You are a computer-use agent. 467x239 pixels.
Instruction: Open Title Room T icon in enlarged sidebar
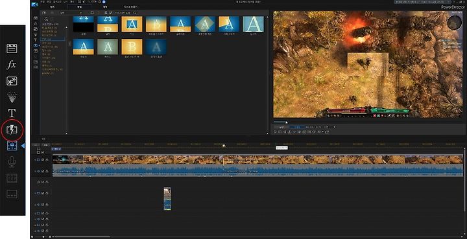point(12,113)
